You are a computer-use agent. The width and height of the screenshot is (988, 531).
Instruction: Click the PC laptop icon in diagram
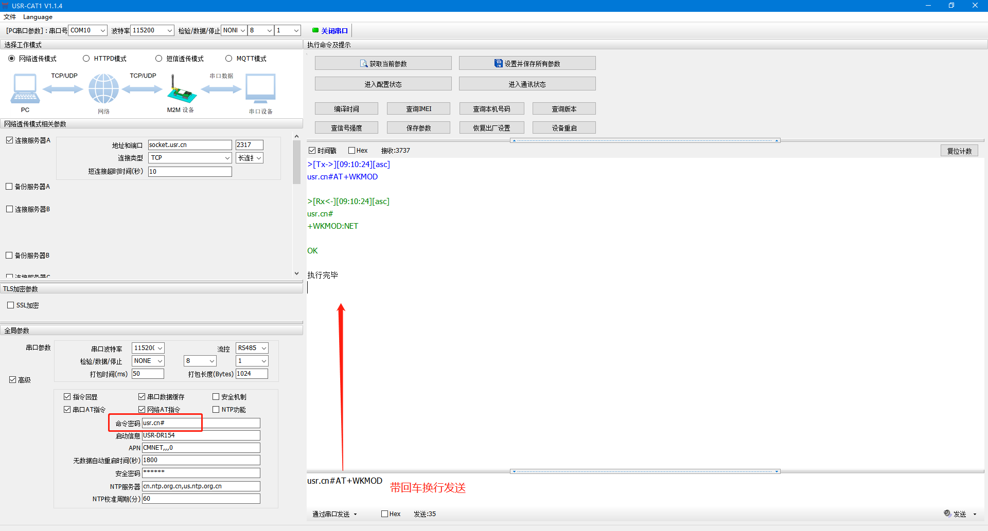coord(25,89)
